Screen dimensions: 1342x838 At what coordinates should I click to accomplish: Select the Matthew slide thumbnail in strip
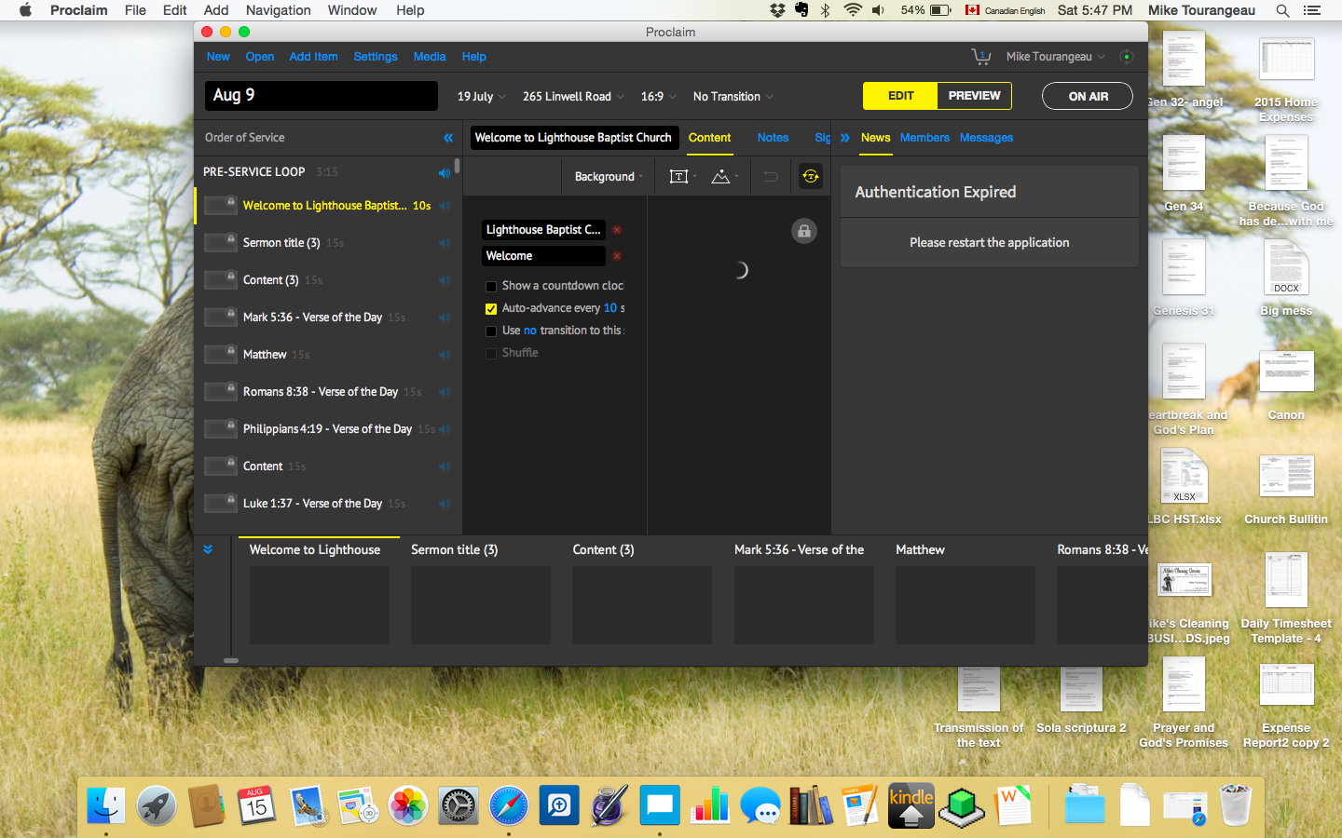click(x=965, y=604)
